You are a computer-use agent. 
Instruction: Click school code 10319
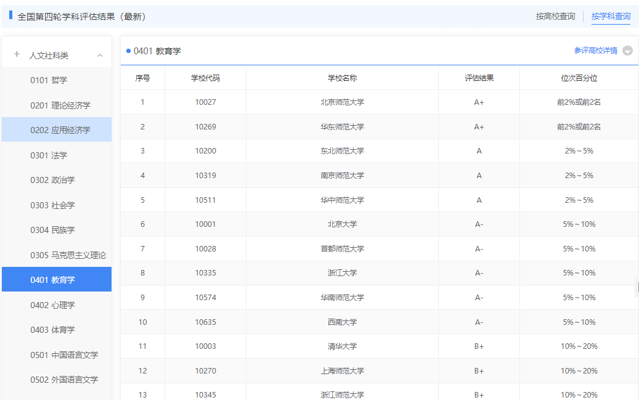tap(205, 175)
